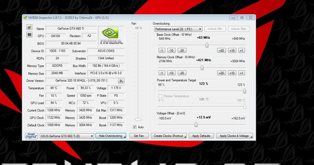Click the Voltage Offset slider thumb
This screenshot has width=314, height=165.
pyautogui.click(x=196, y=124)
